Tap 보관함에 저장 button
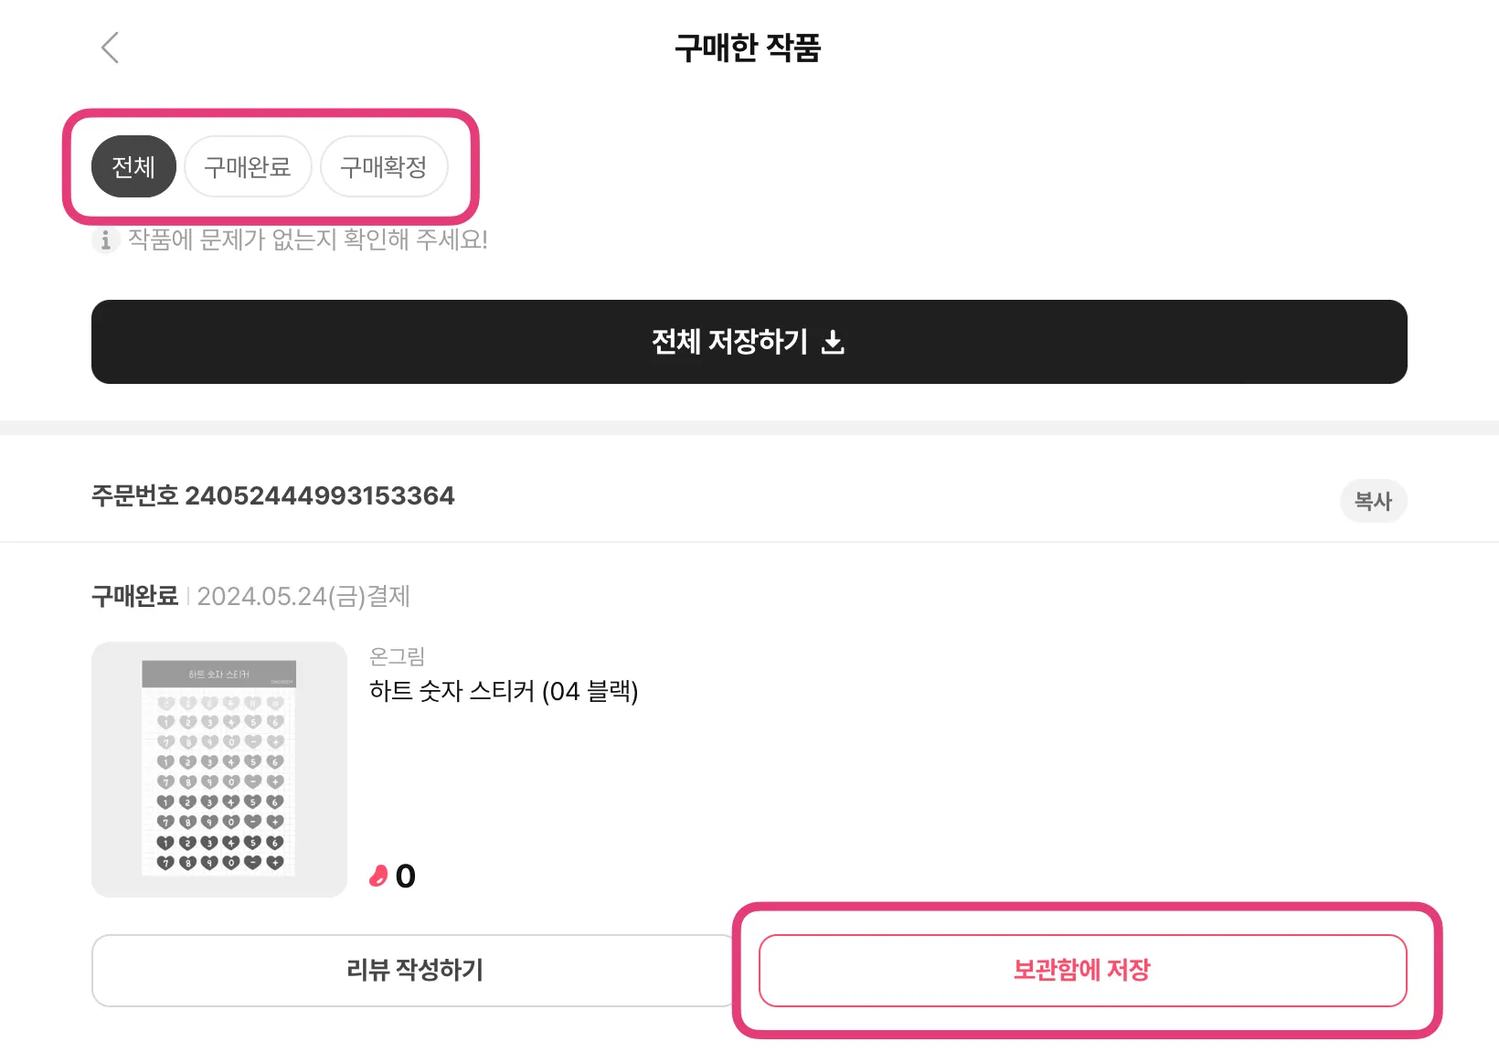 (x=1082, y=970)
